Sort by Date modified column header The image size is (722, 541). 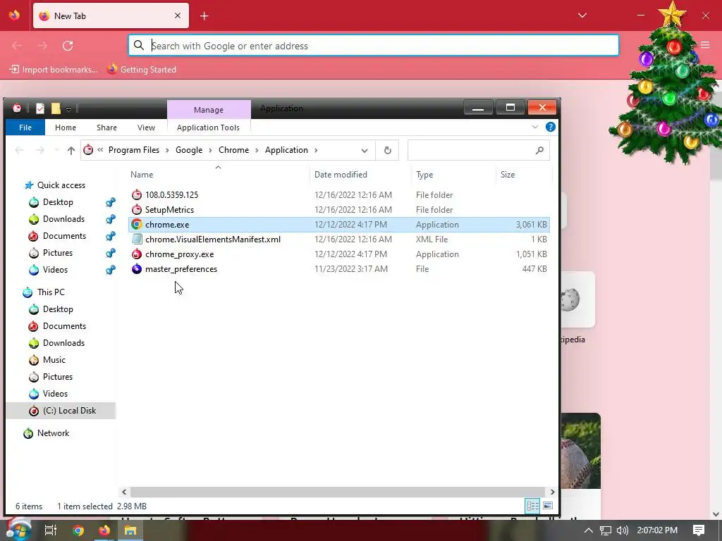pos(341,175)
